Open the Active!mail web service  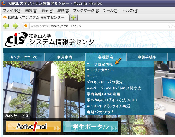coord(33,126)
